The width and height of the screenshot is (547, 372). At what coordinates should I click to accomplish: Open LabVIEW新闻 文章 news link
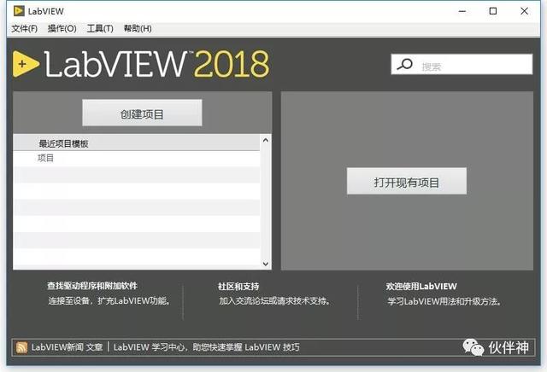pyautogui.click(x=67, y=347)
